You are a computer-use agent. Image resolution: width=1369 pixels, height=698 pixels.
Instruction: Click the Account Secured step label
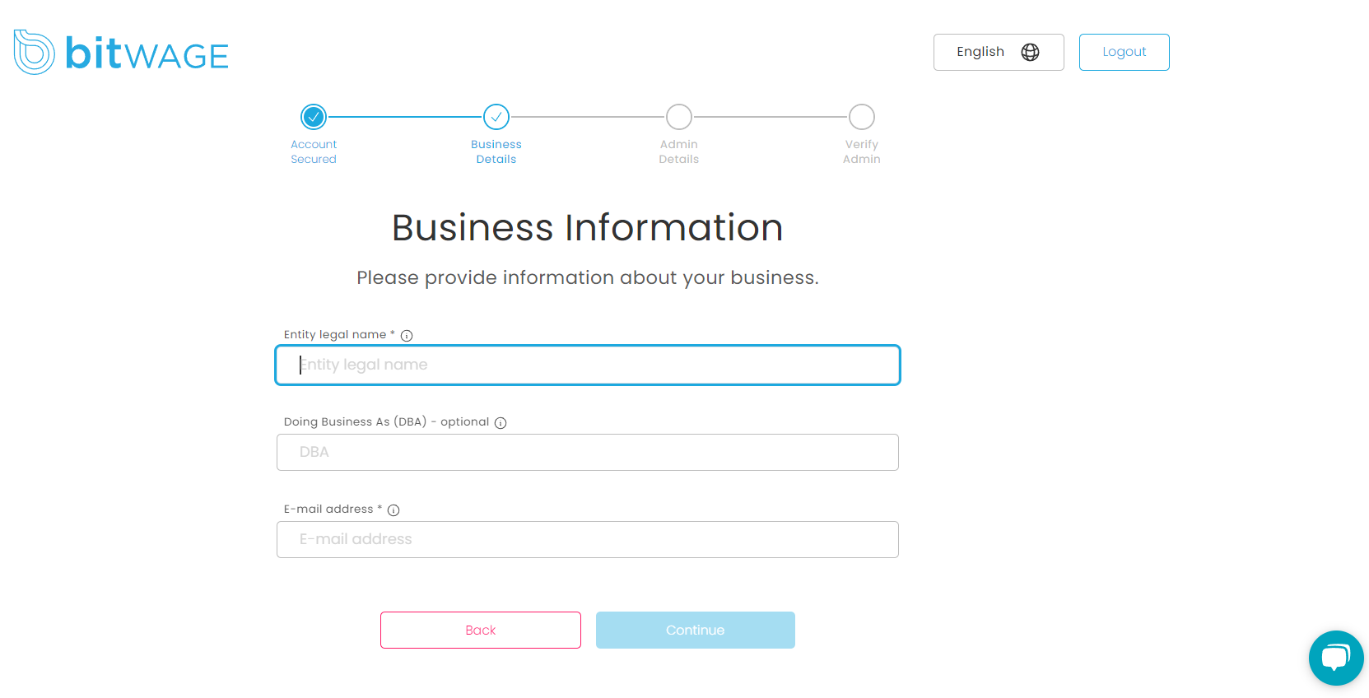(314, 151)
